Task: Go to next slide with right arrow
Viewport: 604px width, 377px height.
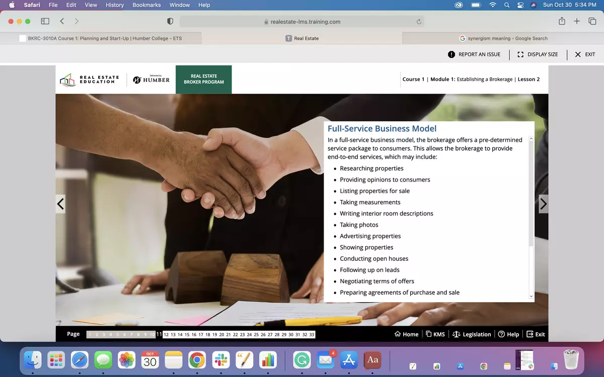Action: point(543,204)
